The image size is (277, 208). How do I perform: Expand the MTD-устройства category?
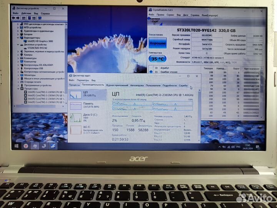[18, 28]
